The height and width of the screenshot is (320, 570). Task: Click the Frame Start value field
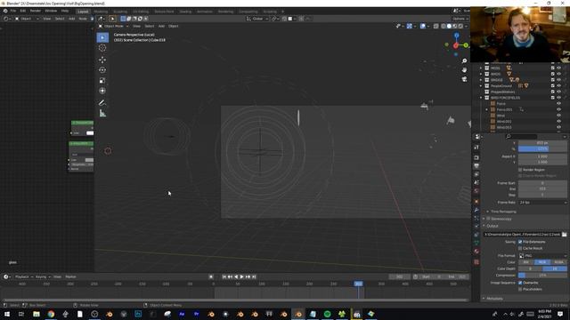[542, 183]
